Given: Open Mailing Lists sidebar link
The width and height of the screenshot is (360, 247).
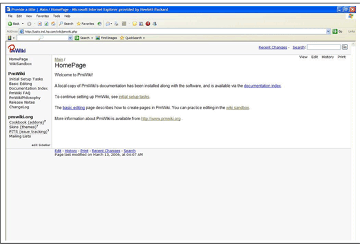Looking at the screenshot, I should click(20, 136).
